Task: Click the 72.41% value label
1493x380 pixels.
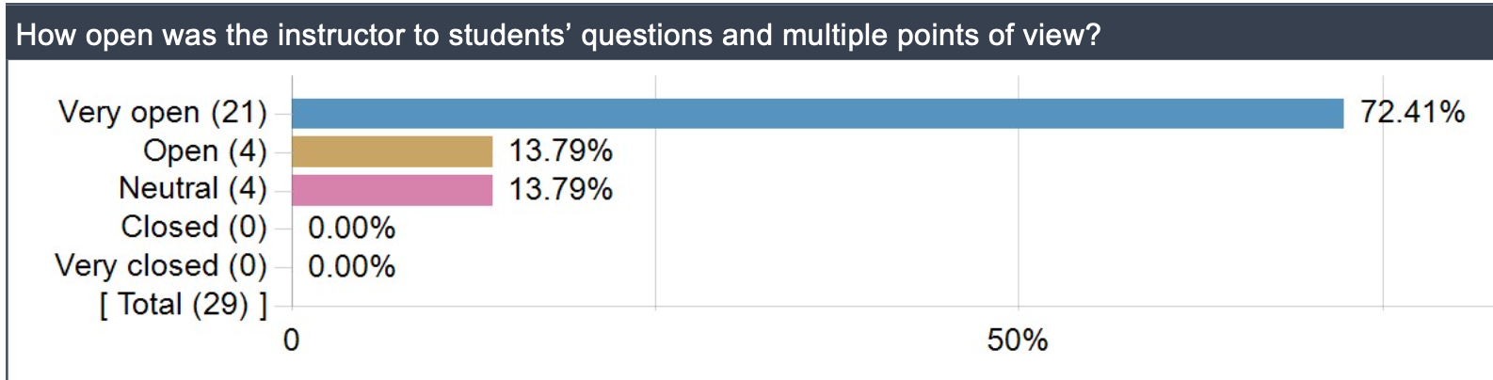Action: click(1412, 113)
